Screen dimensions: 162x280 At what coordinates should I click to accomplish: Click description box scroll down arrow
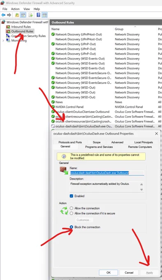tap(141, 189)
